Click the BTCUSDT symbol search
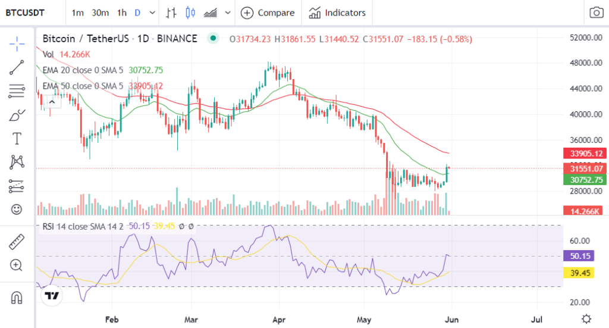Screen dimensions: 609x328 click(x=25, y=13)
